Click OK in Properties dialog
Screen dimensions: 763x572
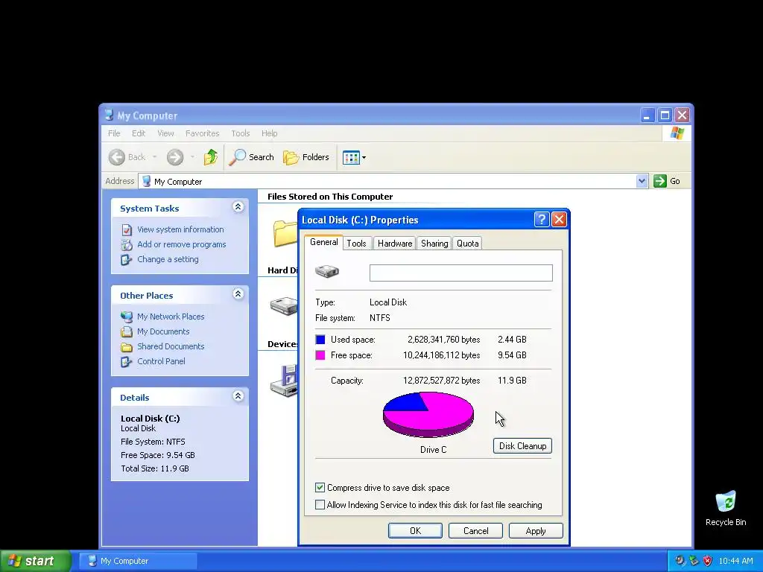(415, 530)
